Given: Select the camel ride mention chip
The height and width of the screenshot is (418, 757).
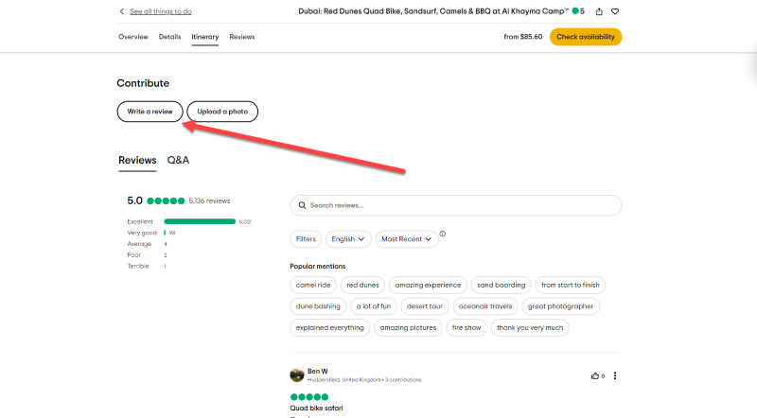Looking at the screenshot, I should pos(313,286).
